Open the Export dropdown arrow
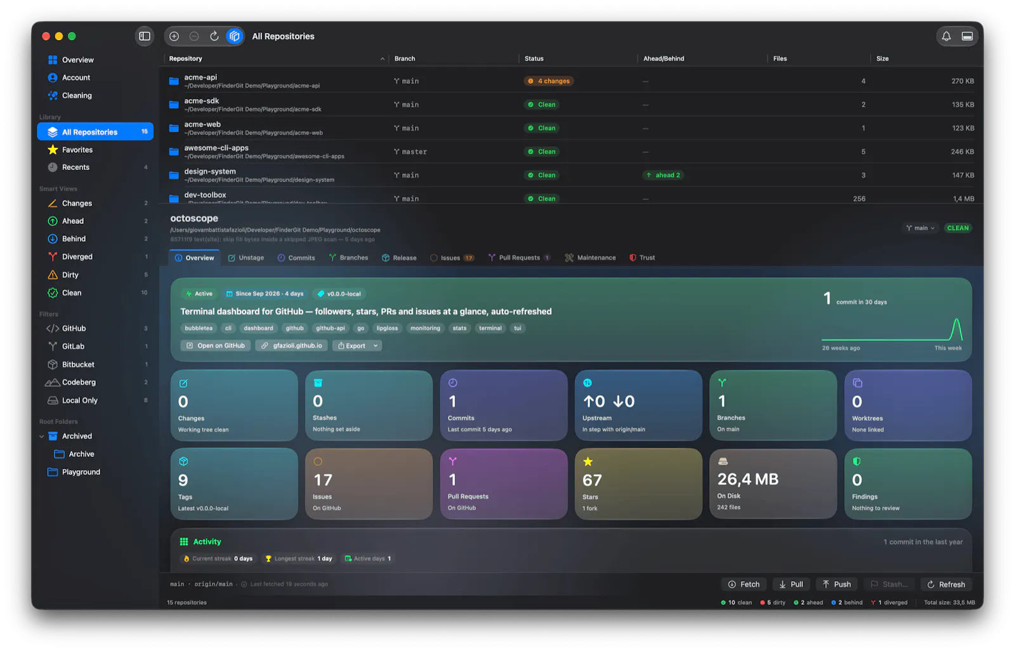The image size is (1015, 651). click(376, 346)
